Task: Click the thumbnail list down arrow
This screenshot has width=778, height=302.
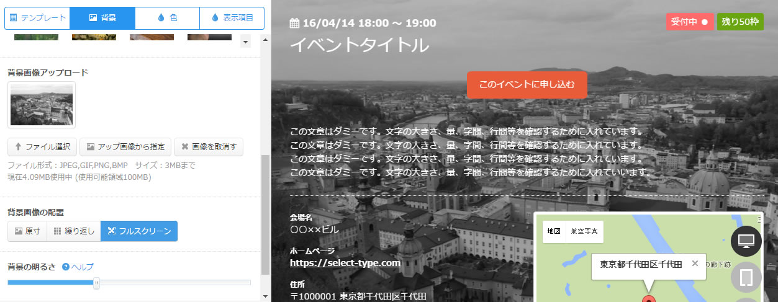Action: tap(245, 42)
